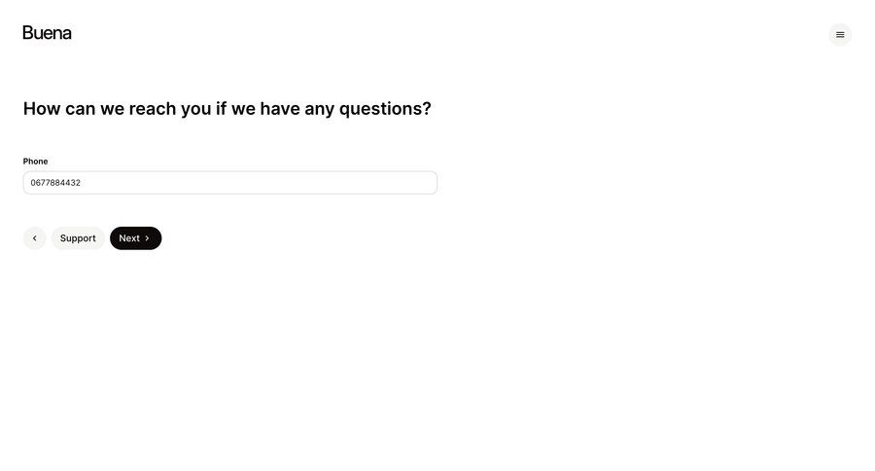Click the three-line menu button
Screen dimensions: 875x471
coord(840,35)
